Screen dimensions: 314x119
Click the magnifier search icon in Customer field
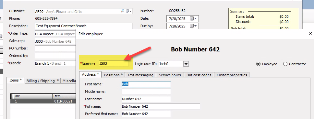click(x=122, y=11)
